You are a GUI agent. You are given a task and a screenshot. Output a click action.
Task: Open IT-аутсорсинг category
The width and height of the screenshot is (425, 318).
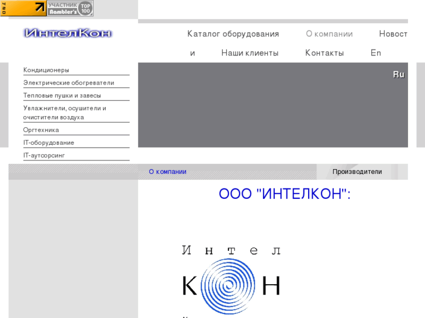[x=44, y=155]
